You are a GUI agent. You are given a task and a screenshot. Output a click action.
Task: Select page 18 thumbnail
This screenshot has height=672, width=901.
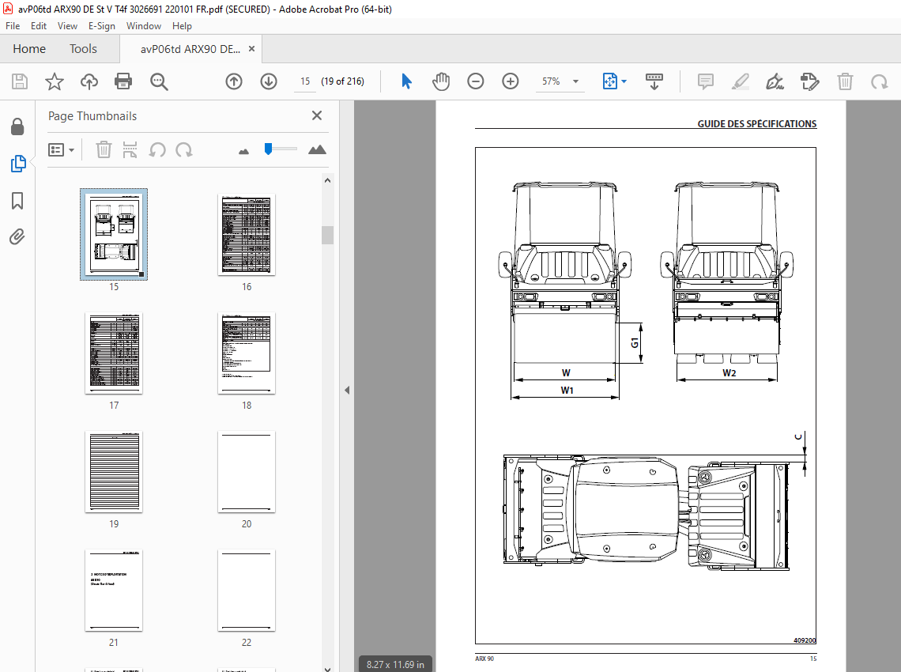point(247,353)
